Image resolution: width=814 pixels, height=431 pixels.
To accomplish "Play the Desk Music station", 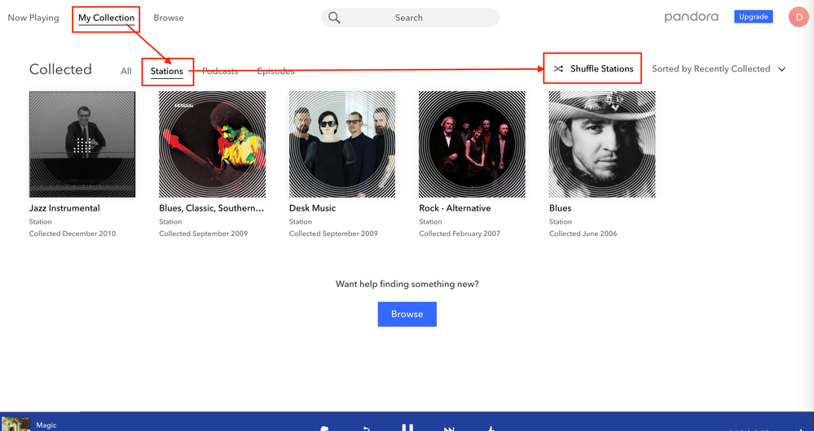I will pyautogui.click(x=342, y=144).
